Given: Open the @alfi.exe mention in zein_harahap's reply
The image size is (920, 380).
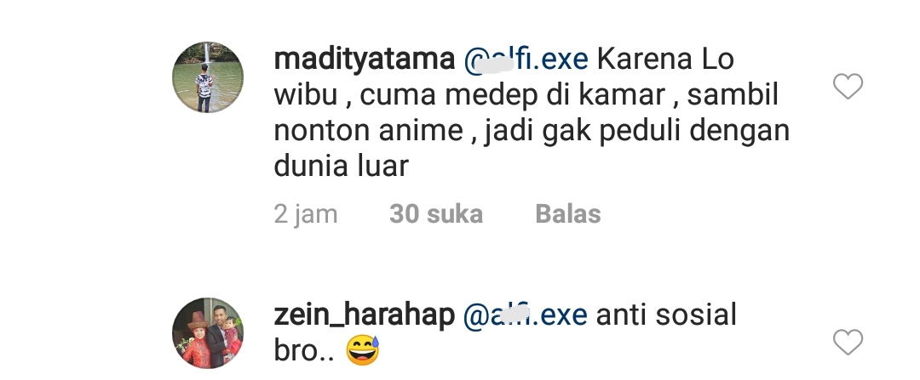Looking at the screenshot, I should click(x=525, y=315).
